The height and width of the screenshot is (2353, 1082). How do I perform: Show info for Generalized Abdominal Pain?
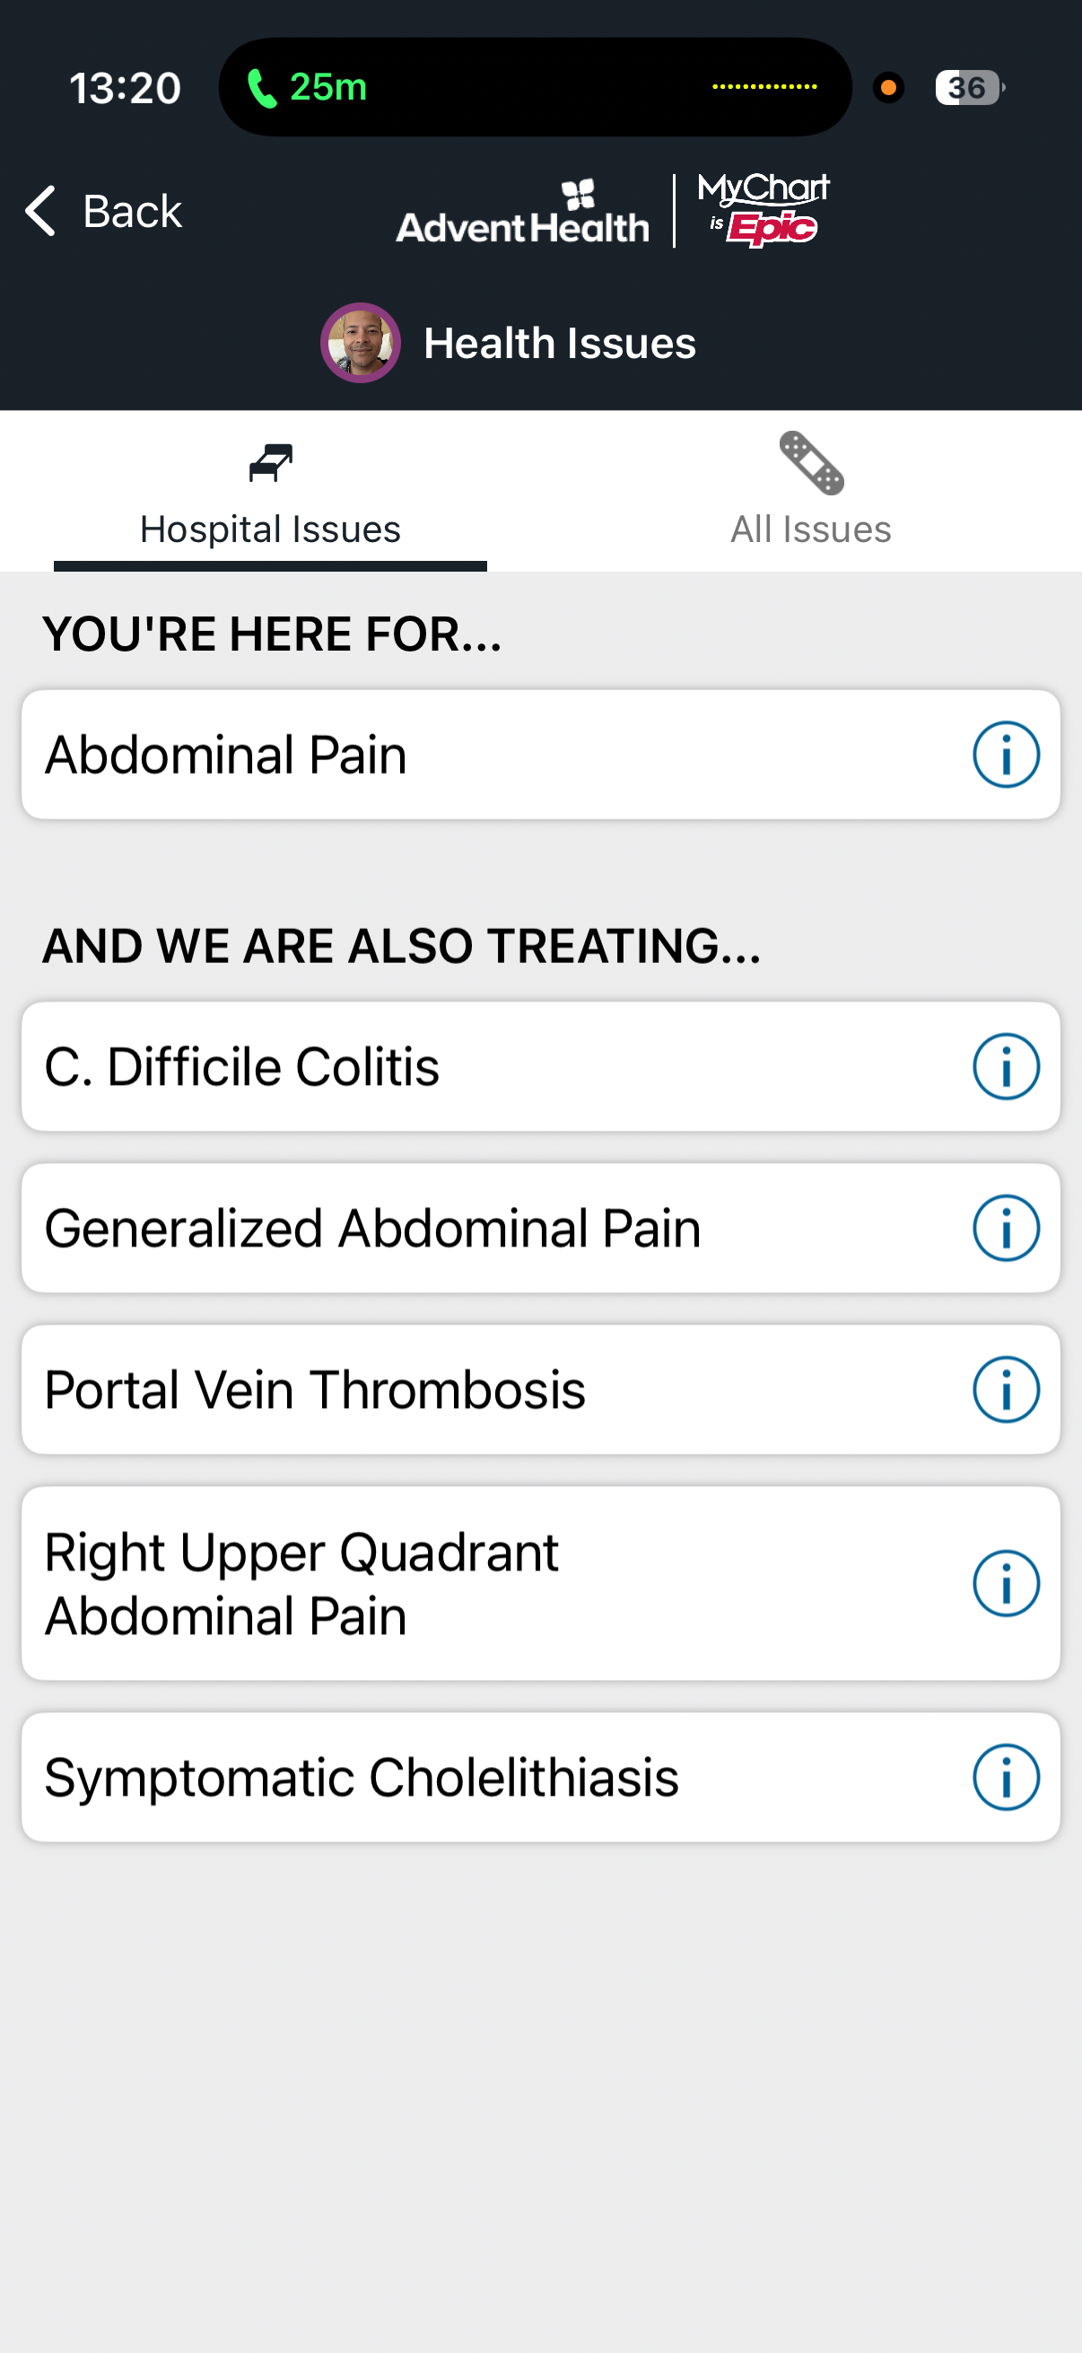[x=1006, y=1228]
